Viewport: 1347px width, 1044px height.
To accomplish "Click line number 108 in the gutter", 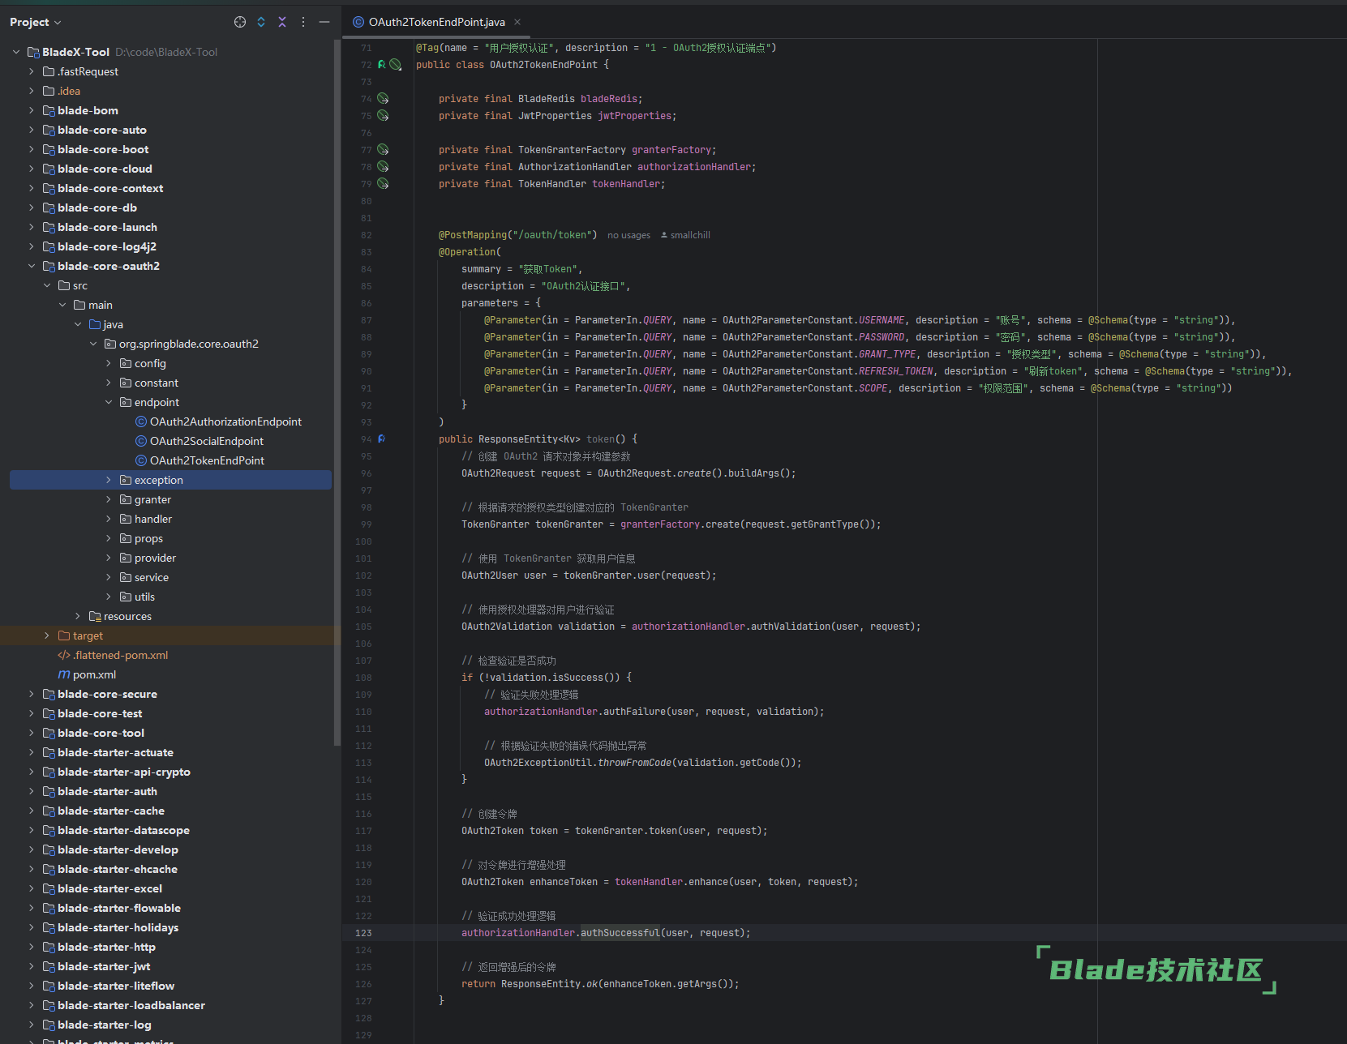I will point(363,678).
